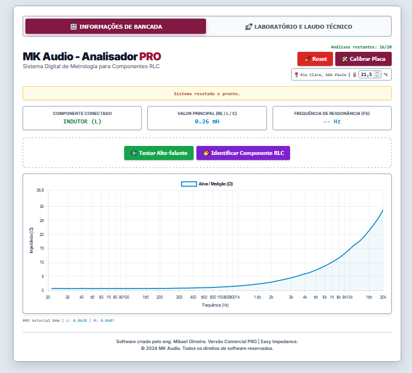
Task: Open Calibrar Placa
Action: tap(363, 59)
